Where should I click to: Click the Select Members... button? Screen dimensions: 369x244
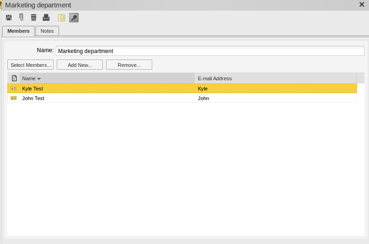click(30, 65)
